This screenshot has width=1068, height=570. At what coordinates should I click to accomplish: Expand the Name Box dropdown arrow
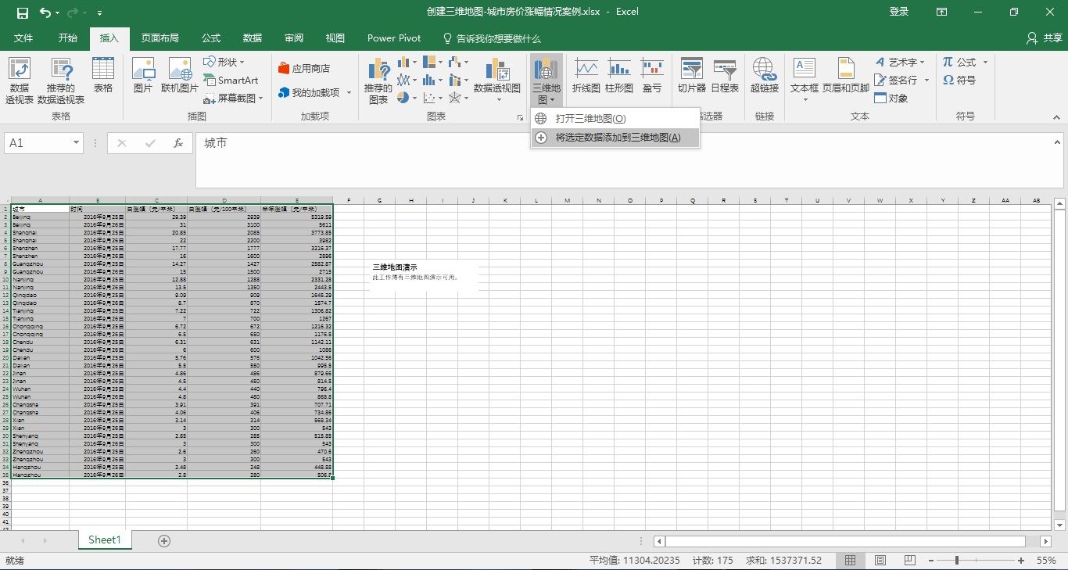point(76,143)
